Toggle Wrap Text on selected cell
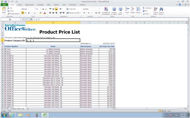 click(71, 9)
